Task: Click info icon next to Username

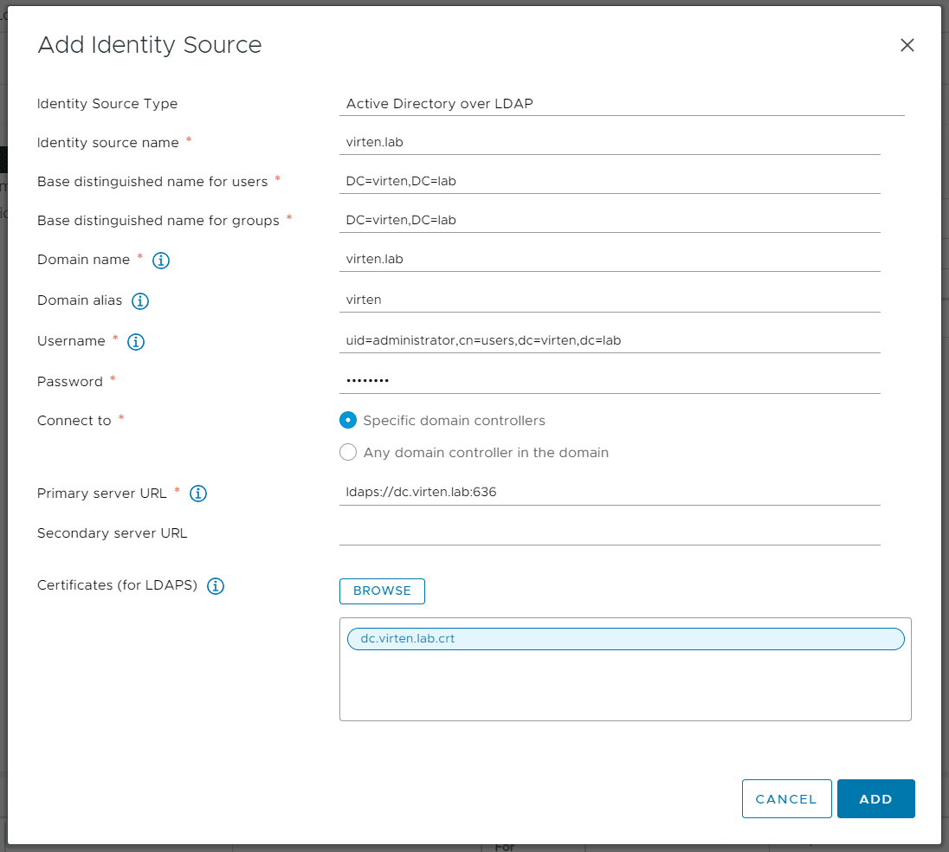Action: (x=136, y=342)
